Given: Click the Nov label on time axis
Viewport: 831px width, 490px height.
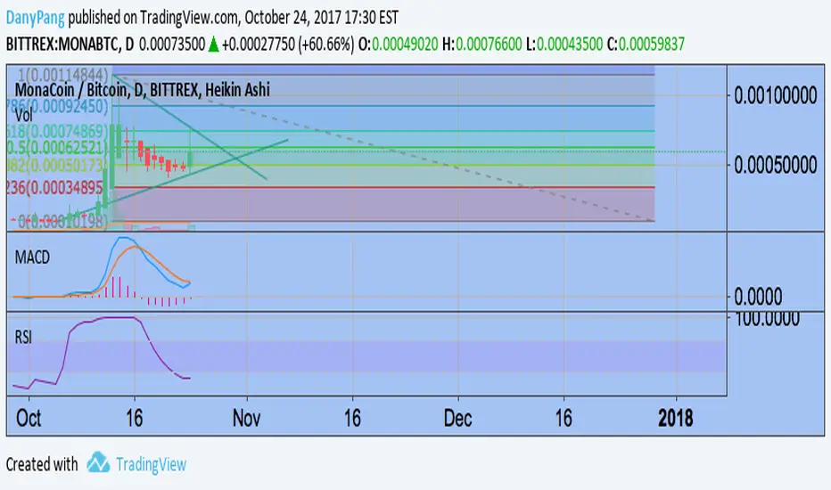Looking at the screenshot, I should (246, 419).
